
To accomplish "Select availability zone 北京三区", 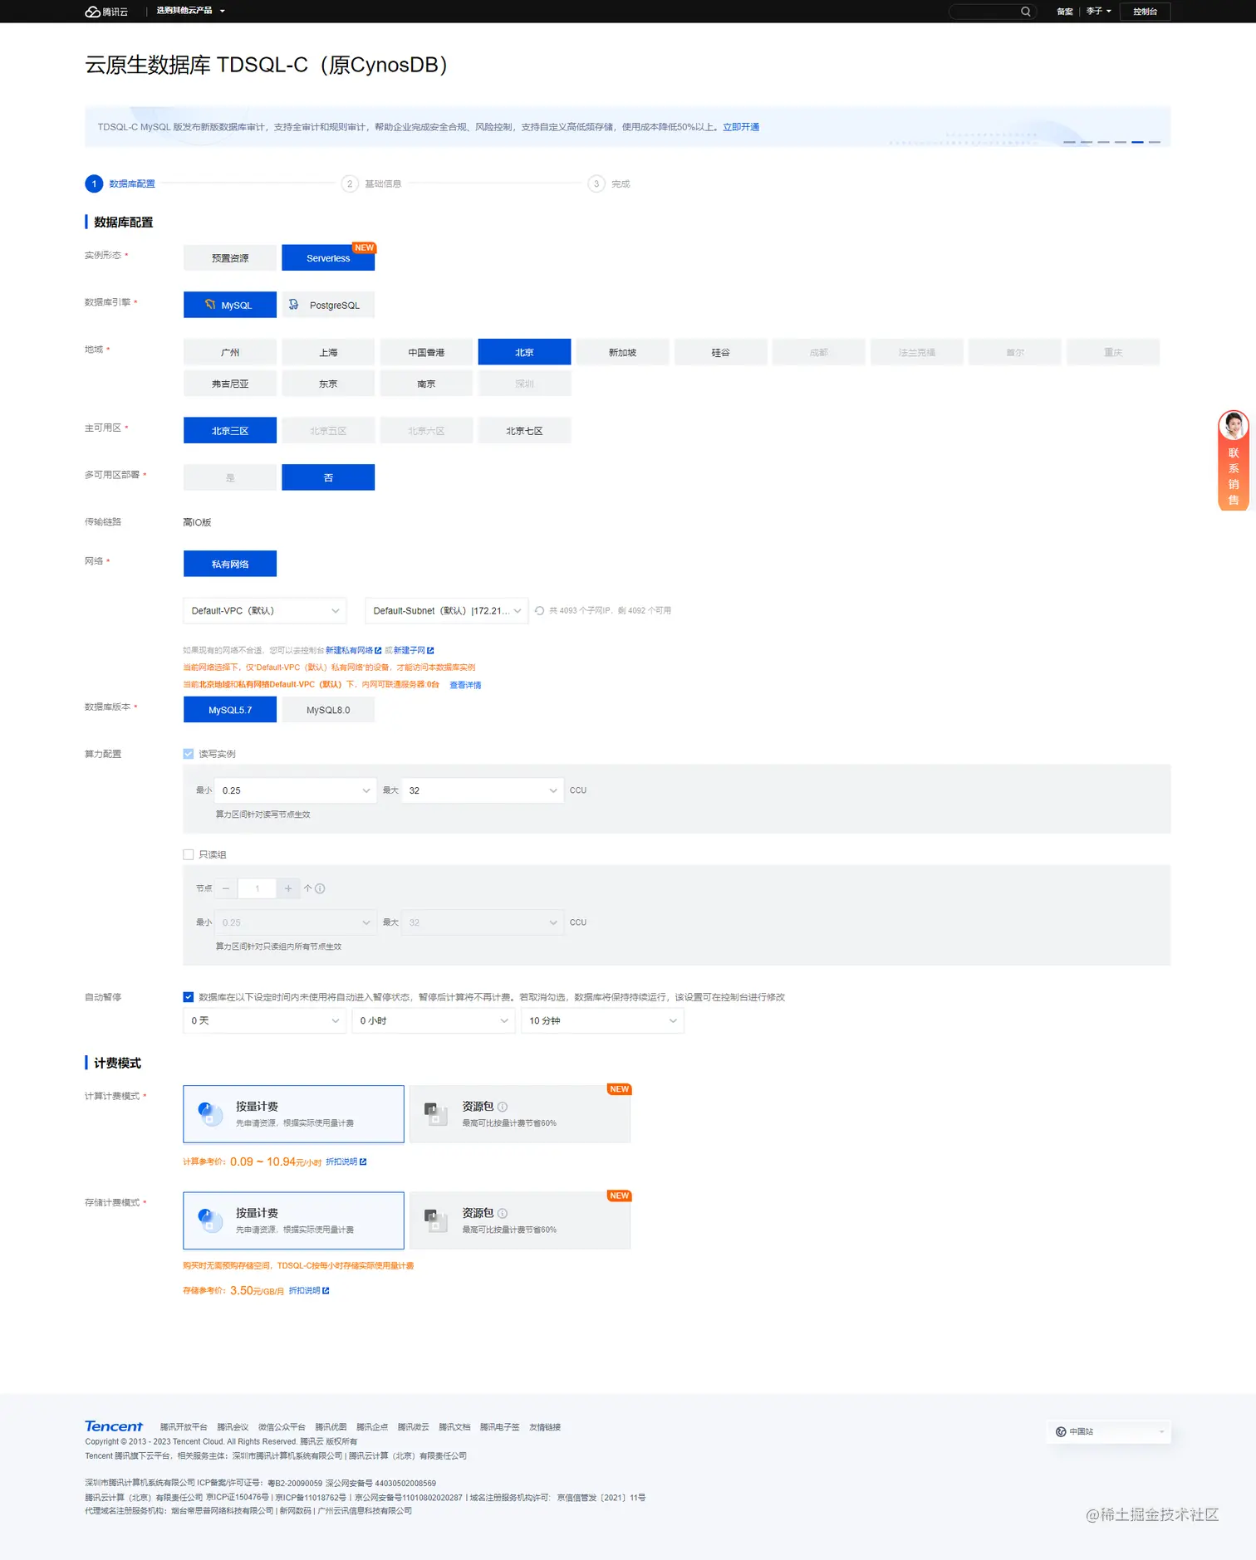I will pyautogui.click(x=230, y=430).
